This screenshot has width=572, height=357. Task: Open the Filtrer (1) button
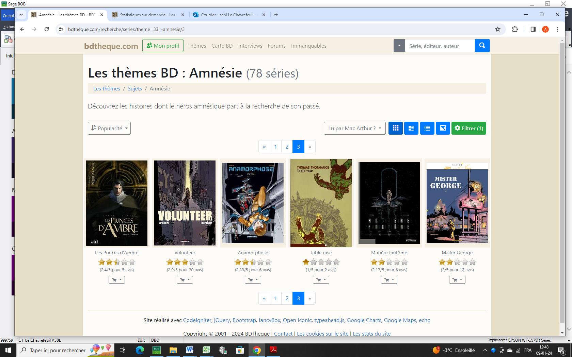pos(469,128)
